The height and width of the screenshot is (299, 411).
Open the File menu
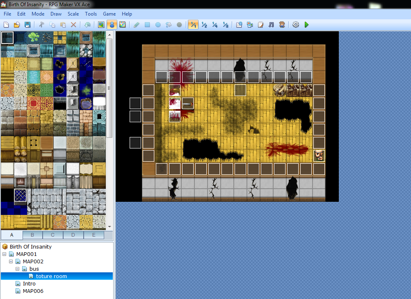[7, 14]
